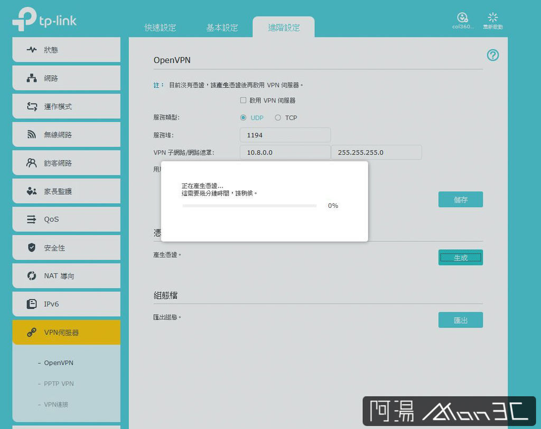The image size is (541, 429).
Task: Click the certificate generation progress bar
Action: 249,206
